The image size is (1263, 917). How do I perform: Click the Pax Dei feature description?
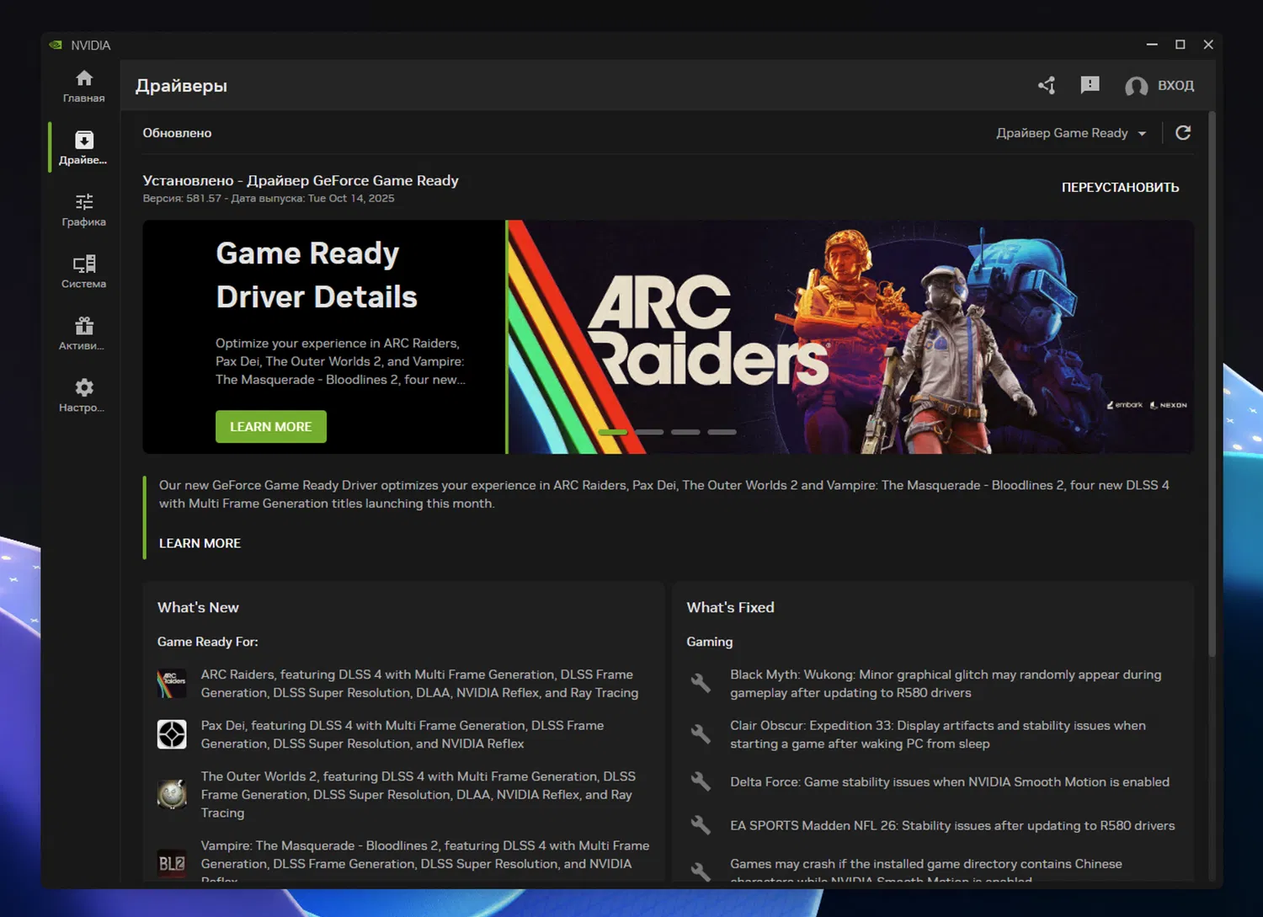402,734
